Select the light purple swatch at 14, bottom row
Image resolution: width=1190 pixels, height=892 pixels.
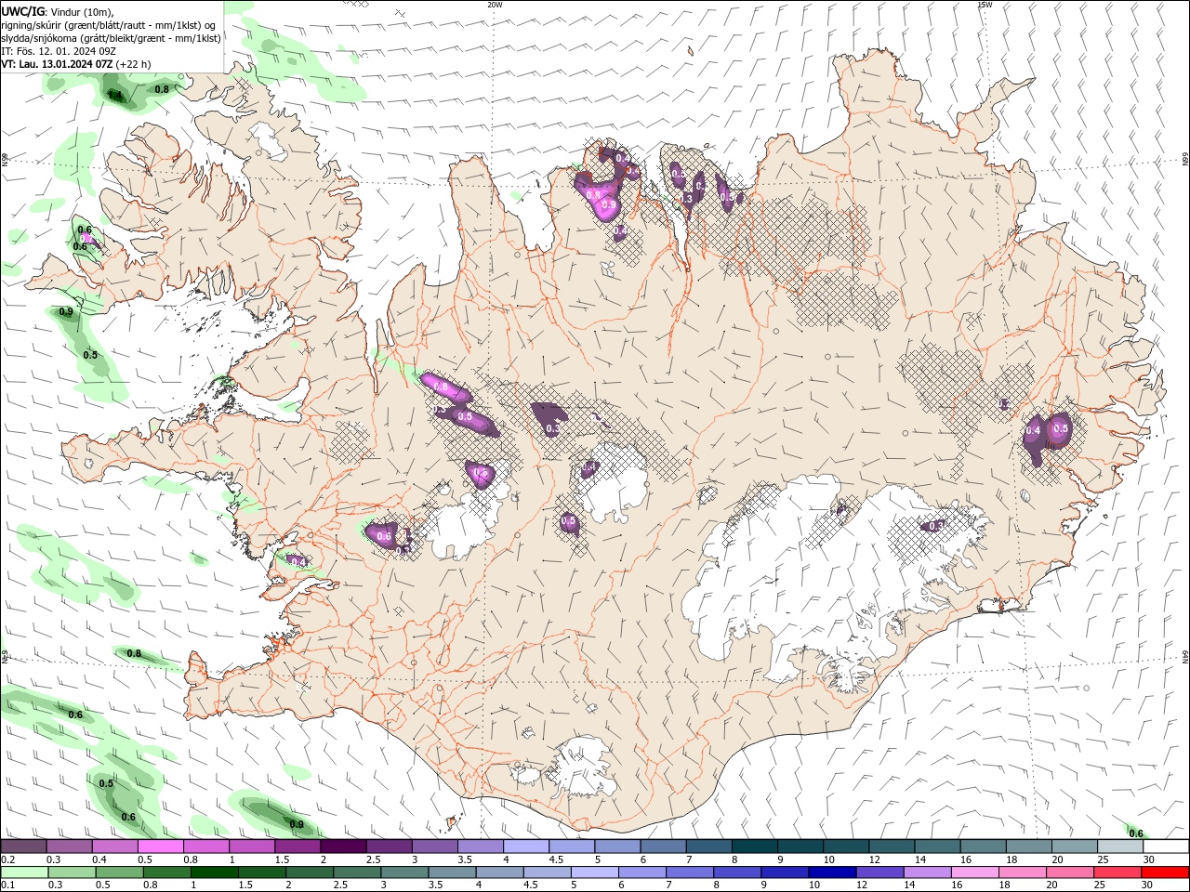click(x=927, y=872)
